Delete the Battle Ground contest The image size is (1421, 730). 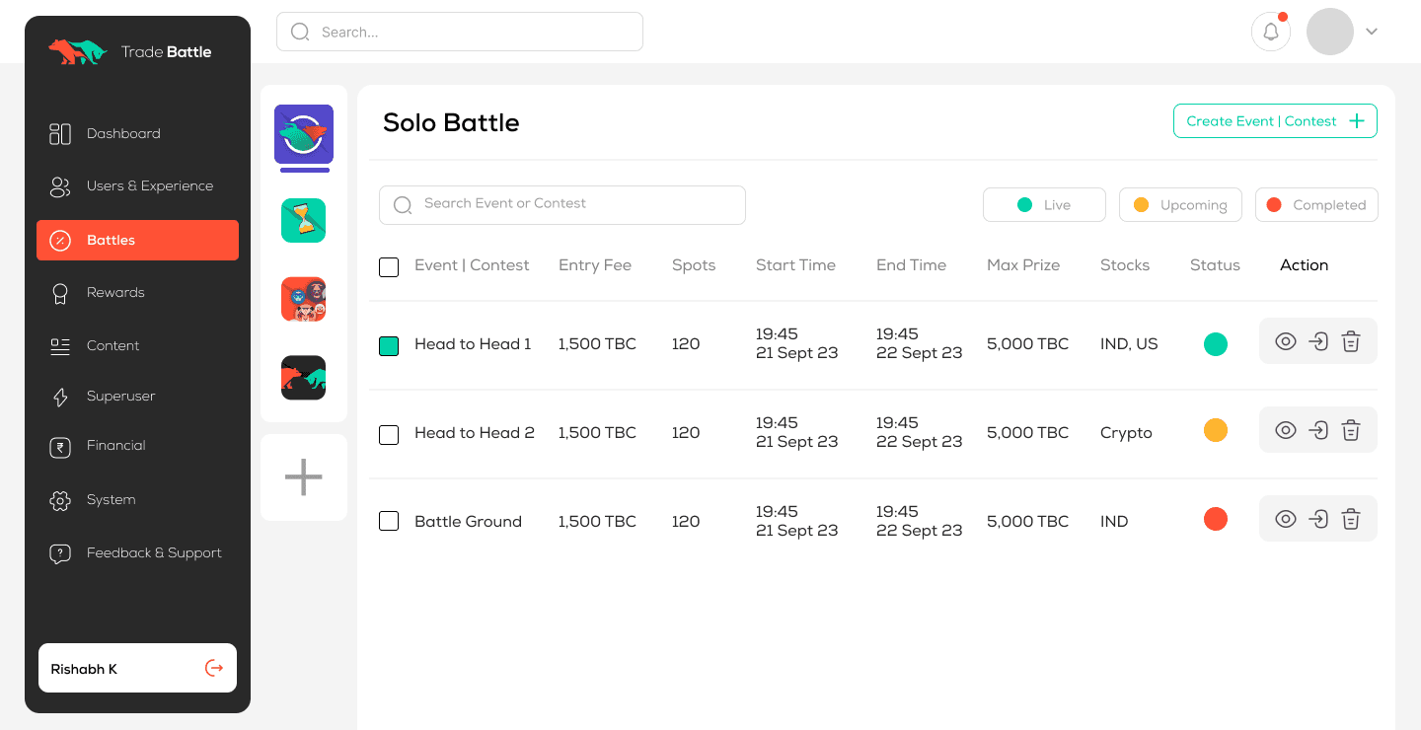coord(1351,520)
